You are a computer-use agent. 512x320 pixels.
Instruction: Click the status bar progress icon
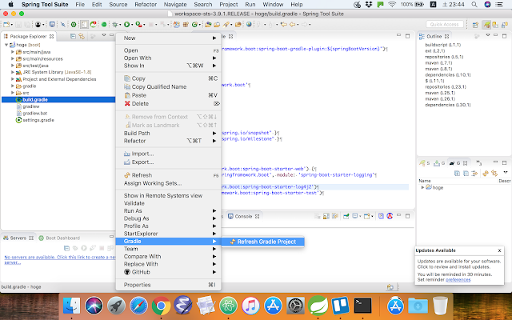pyautogui.click(x=390, y=287)
